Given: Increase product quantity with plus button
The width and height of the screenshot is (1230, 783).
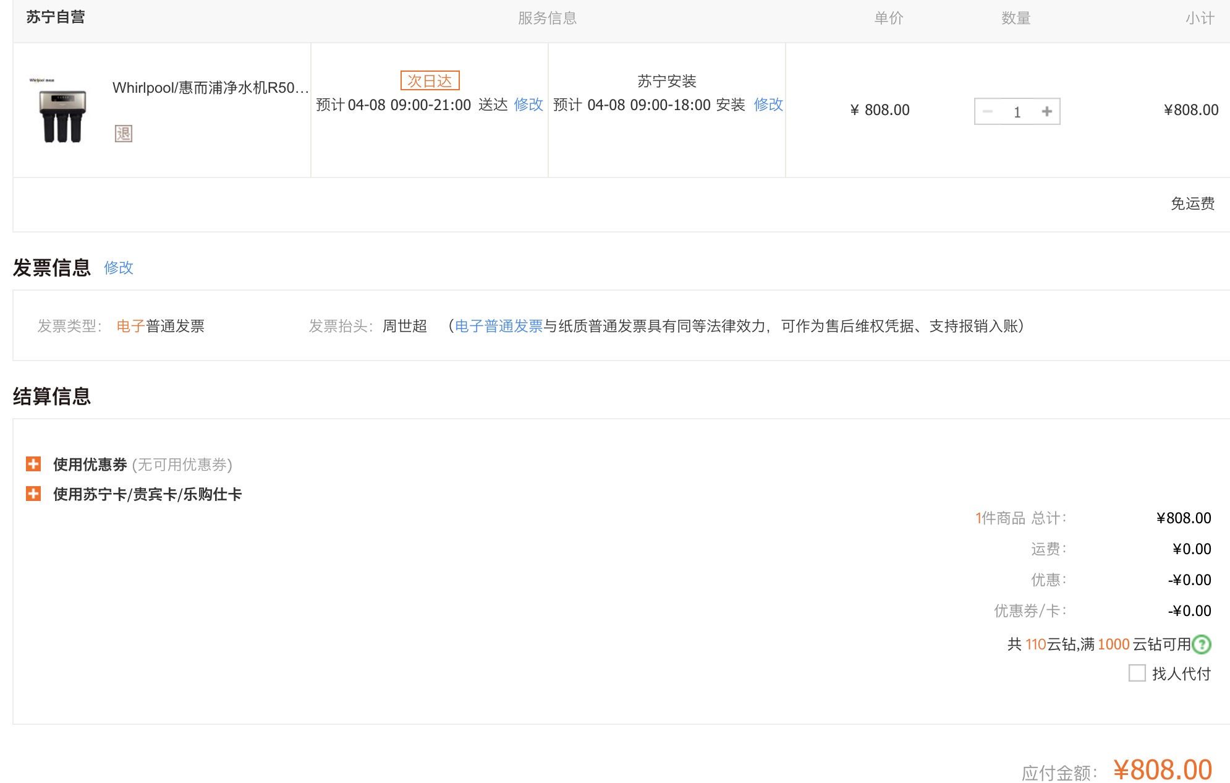Looking at the screenshot, I should [1046, 111].
